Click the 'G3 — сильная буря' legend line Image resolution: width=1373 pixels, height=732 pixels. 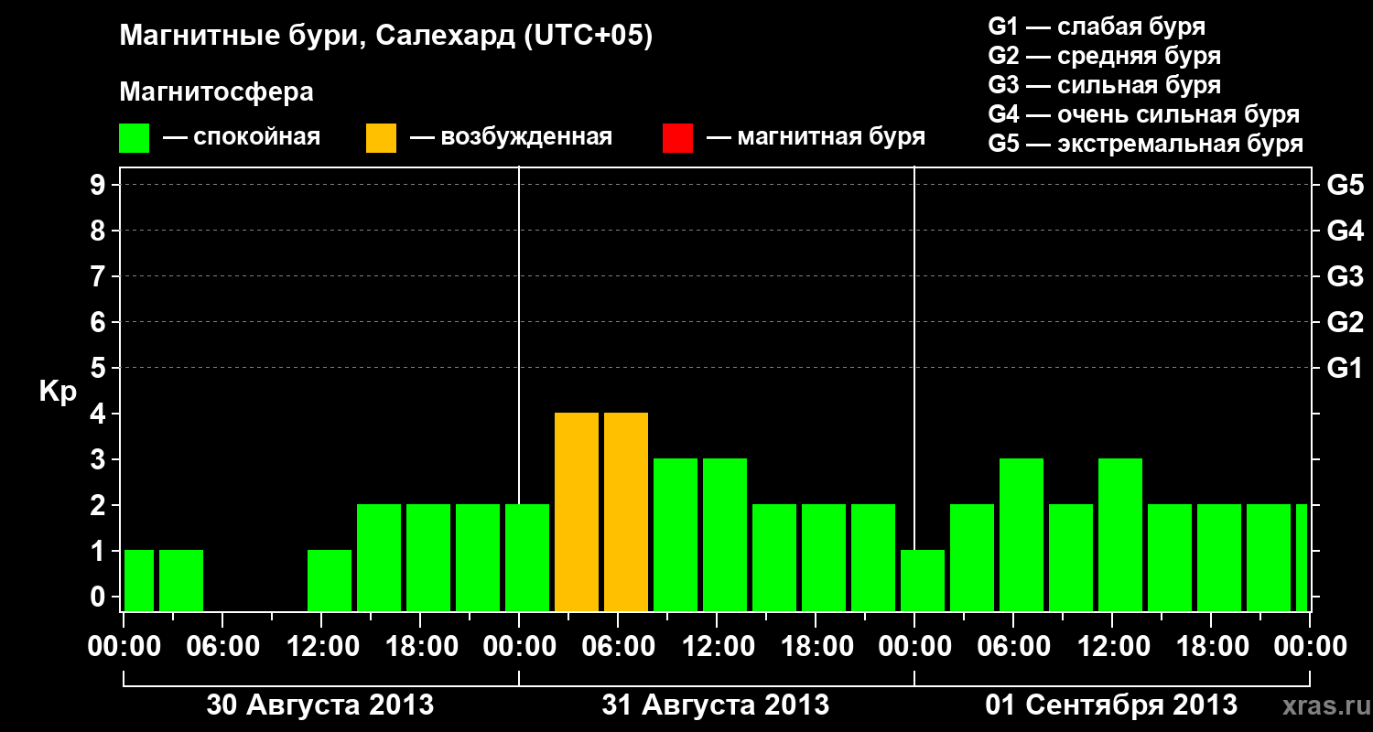1105,85
